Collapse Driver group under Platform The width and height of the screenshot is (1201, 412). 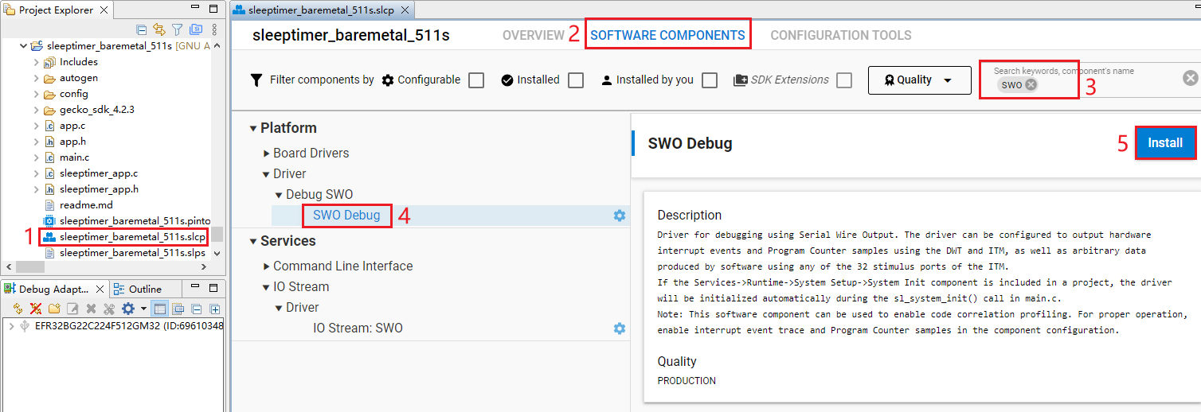pos(267,174)
